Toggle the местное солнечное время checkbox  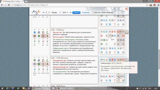point(93,12)
